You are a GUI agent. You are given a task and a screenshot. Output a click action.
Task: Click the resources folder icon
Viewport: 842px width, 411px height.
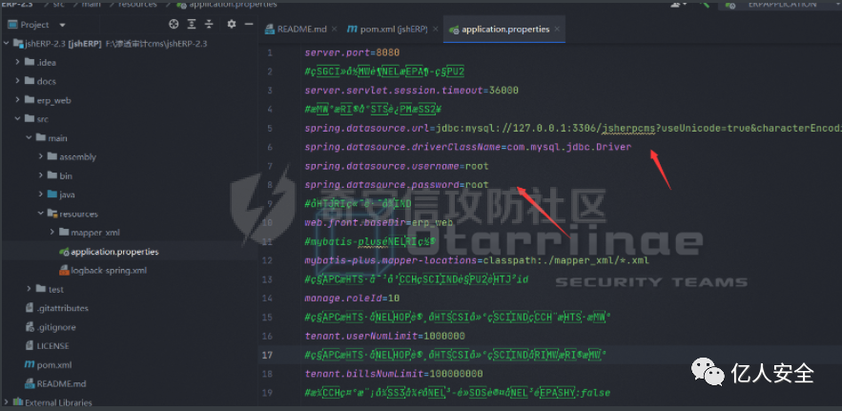coord(52,214)
